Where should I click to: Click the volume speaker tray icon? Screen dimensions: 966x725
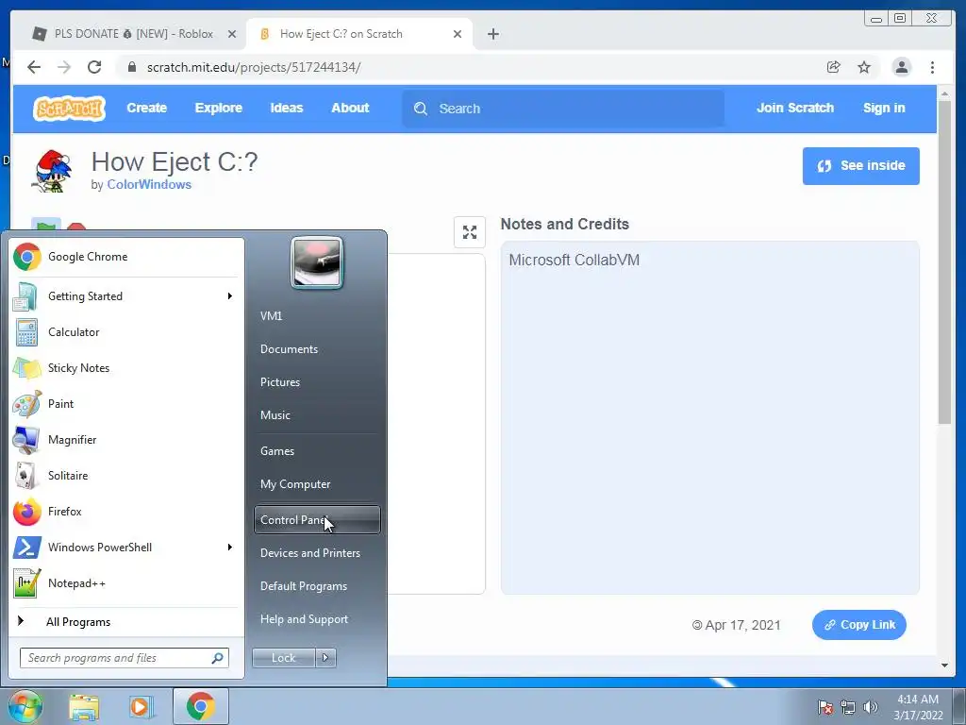(871, 707)
